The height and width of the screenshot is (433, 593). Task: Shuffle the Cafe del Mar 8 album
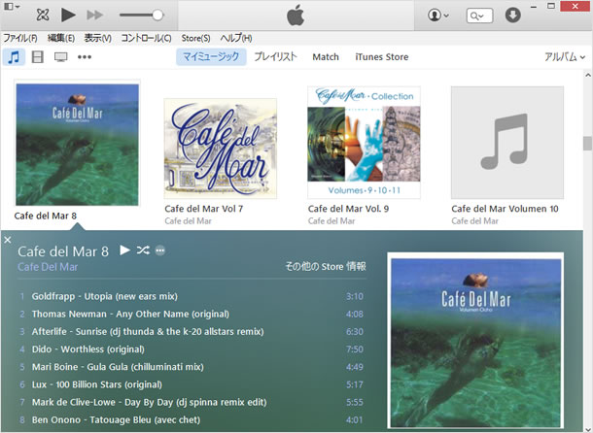tap(143, 250)
